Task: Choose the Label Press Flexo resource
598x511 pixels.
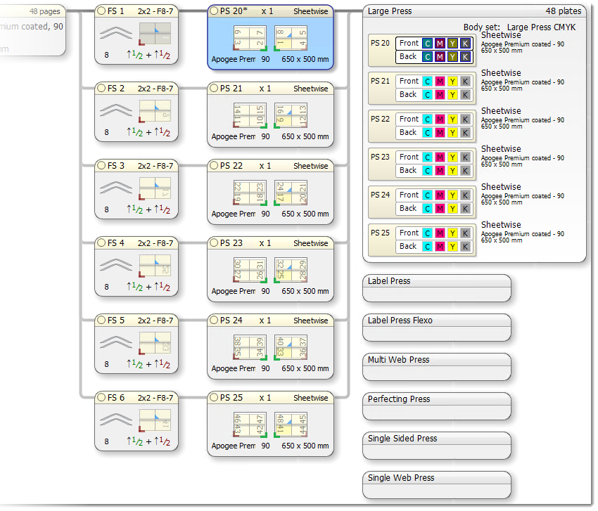Action: 437,328
